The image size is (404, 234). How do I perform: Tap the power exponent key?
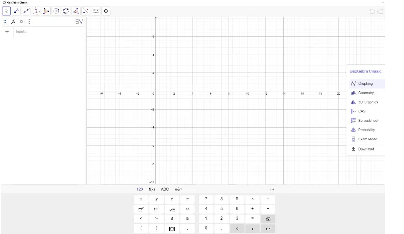tap(156, 209)
